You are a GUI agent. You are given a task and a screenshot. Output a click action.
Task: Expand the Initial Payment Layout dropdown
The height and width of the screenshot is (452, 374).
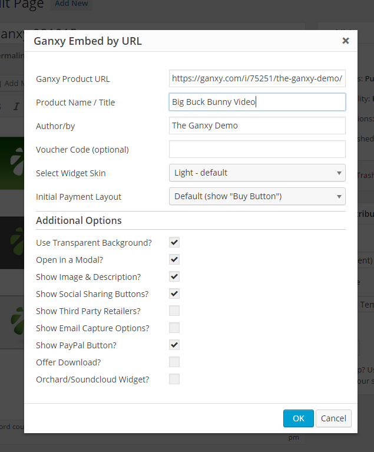coord(257,196)
